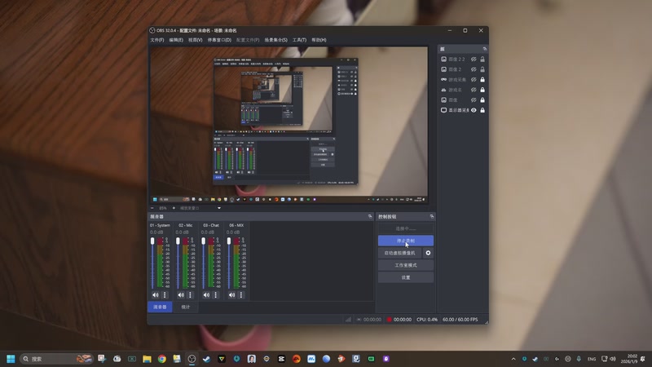Show the game capture source in third row
Screen dimensions: 652x367
(474, 79)
